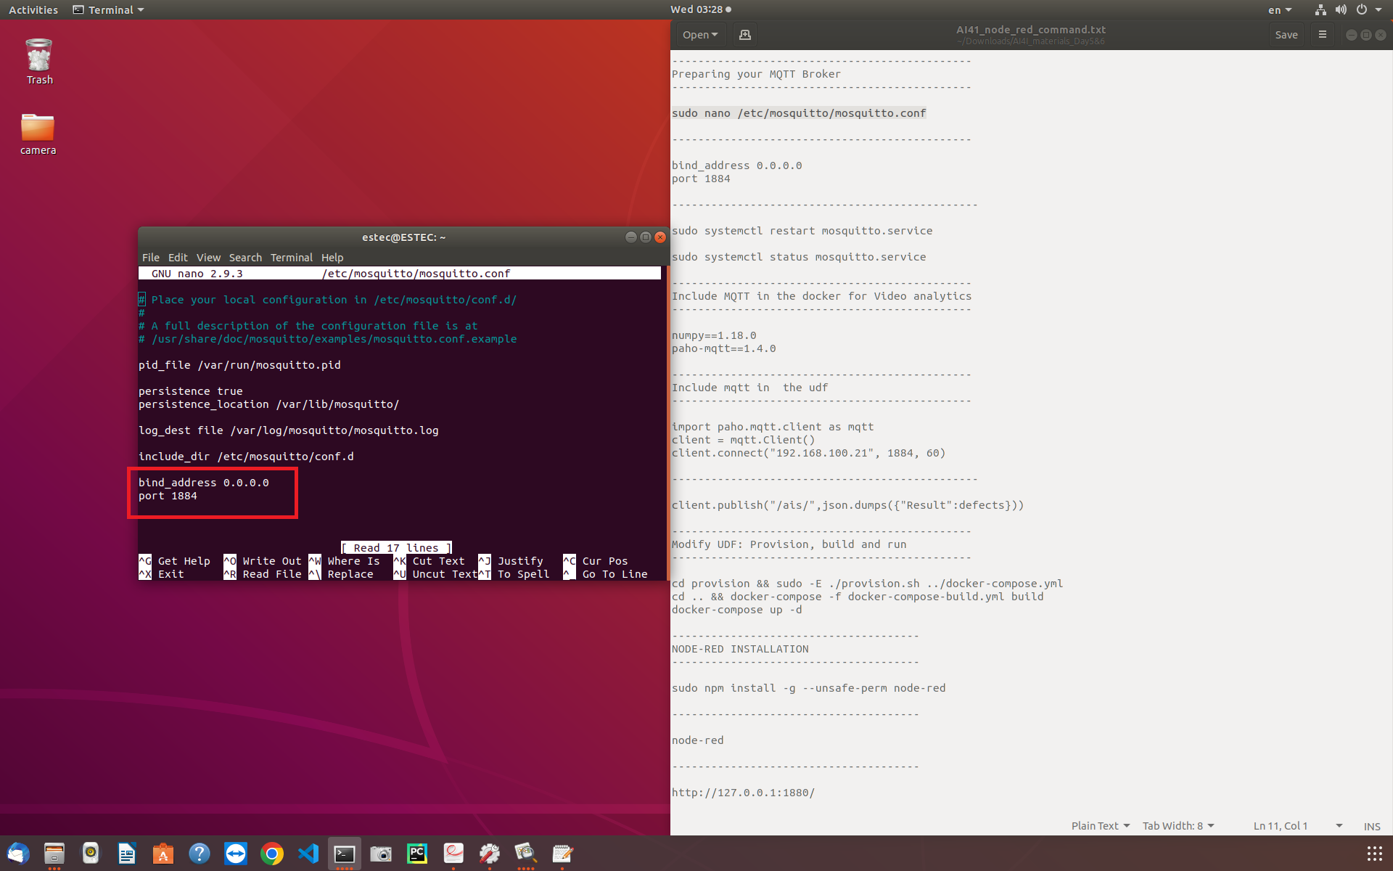Expand Plain Text language selector
Viewport: 1393px width, 871px height.
coord(1100,826)
